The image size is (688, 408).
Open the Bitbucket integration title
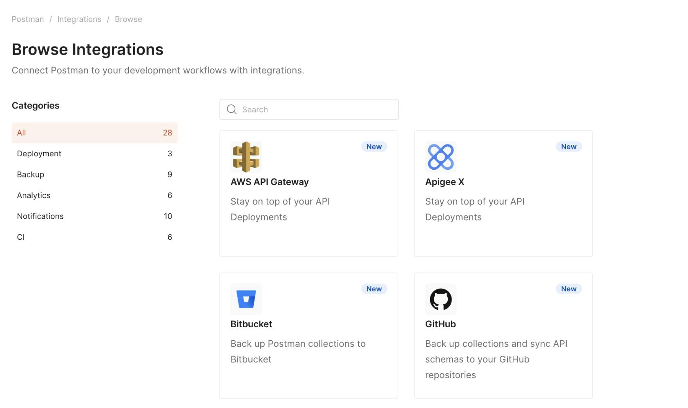[251, 324]
